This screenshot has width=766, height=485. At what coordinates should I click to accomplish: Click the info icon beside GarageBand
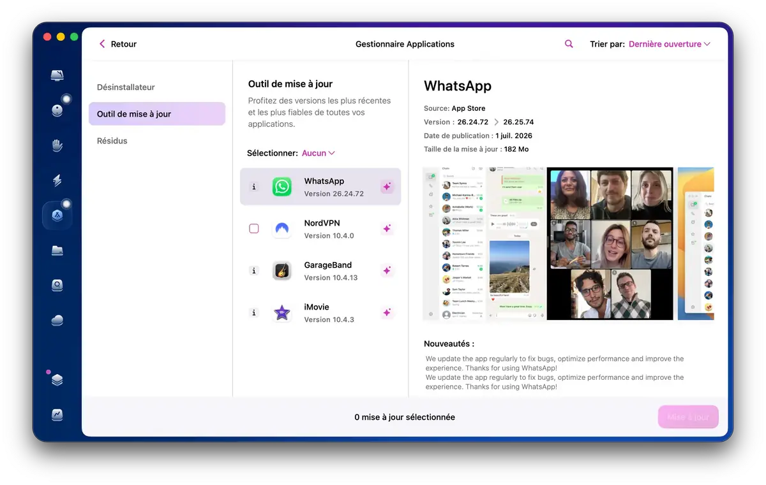[x=254, y=271]
